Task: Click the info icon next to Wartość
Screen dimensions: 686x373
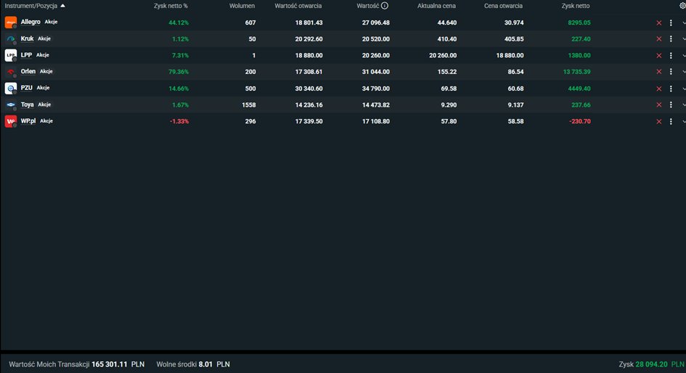Action: coord(385,6)
